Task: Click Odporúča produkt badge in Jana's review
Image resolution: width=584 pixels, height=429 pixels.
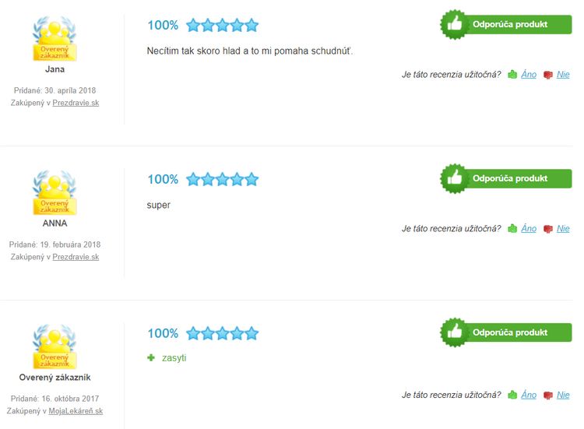Action: click(506, 25)
